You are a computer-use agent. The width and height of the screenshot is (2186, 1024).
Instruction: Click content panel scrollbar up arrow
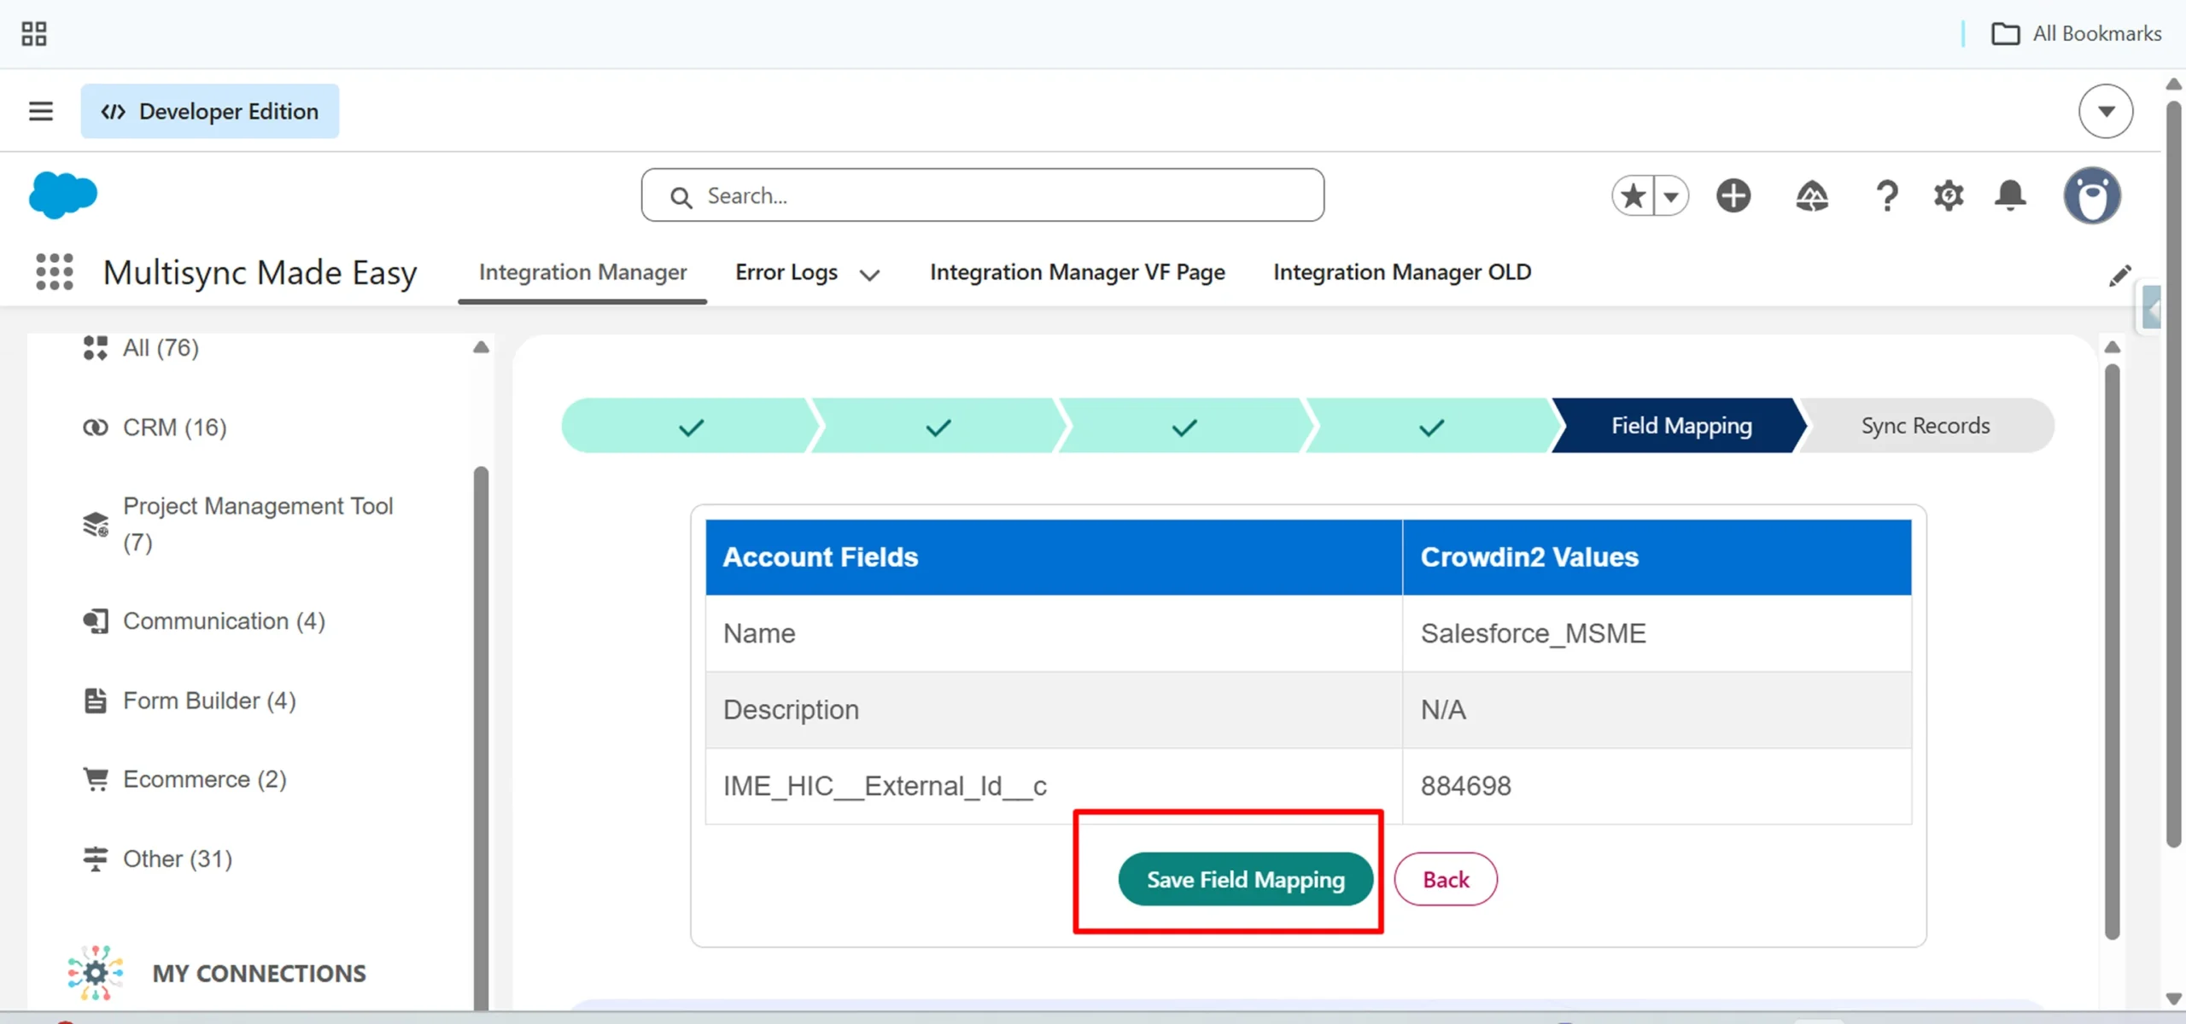(x=2113, y=347)
